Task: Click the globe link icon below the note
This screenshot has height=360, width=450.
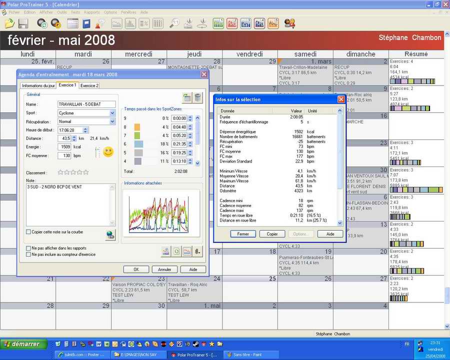Action: 110,234
